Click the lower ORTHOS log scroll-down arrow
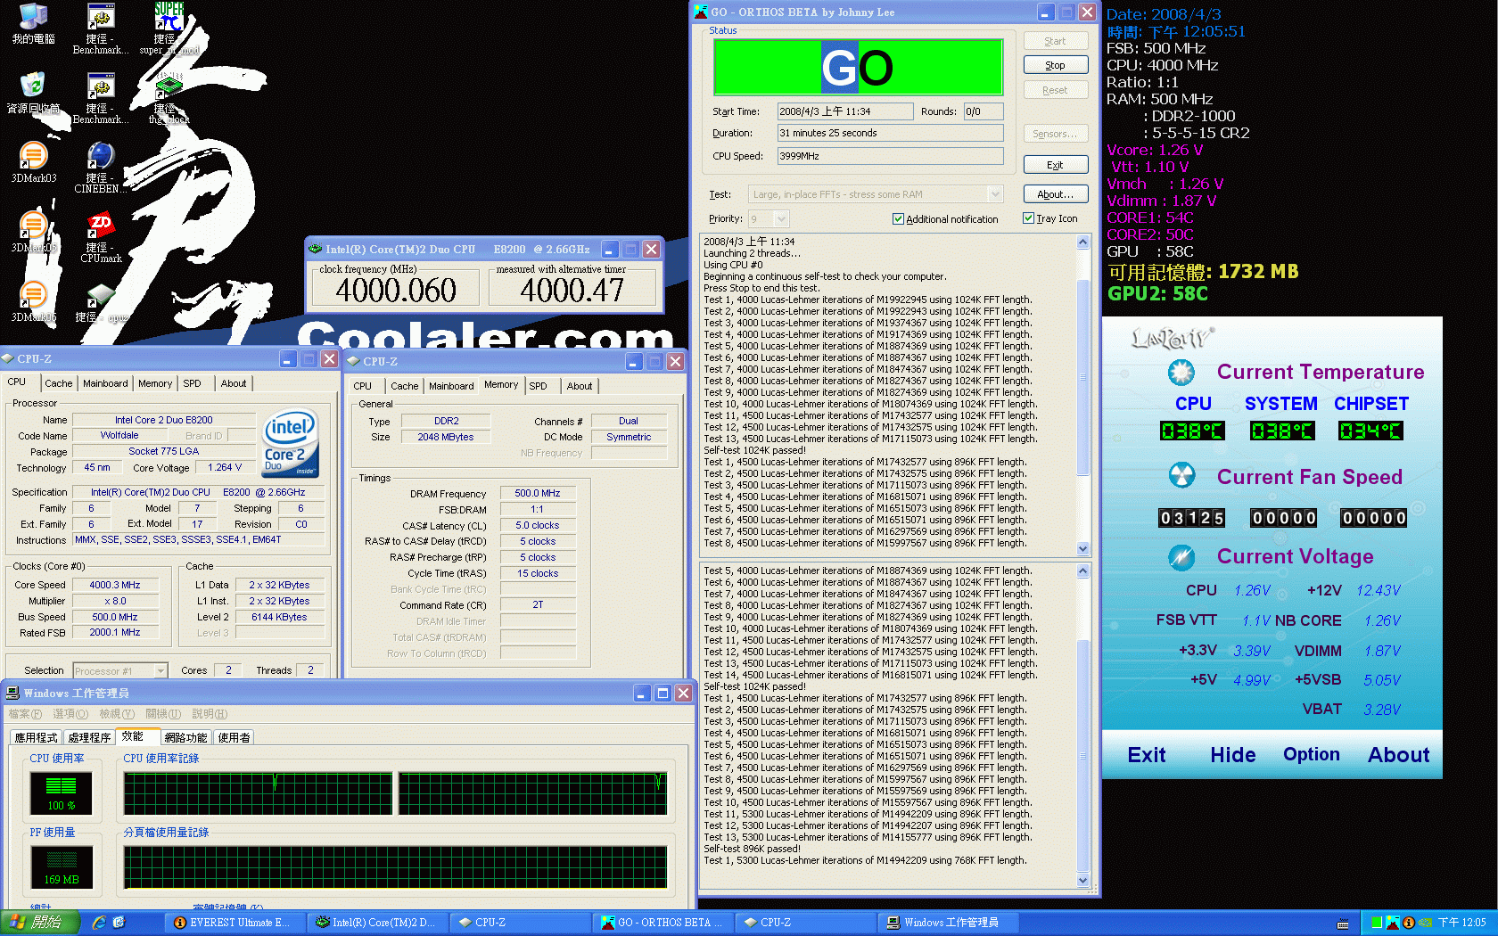The image size is (1498, 936). click(1083, 881)
